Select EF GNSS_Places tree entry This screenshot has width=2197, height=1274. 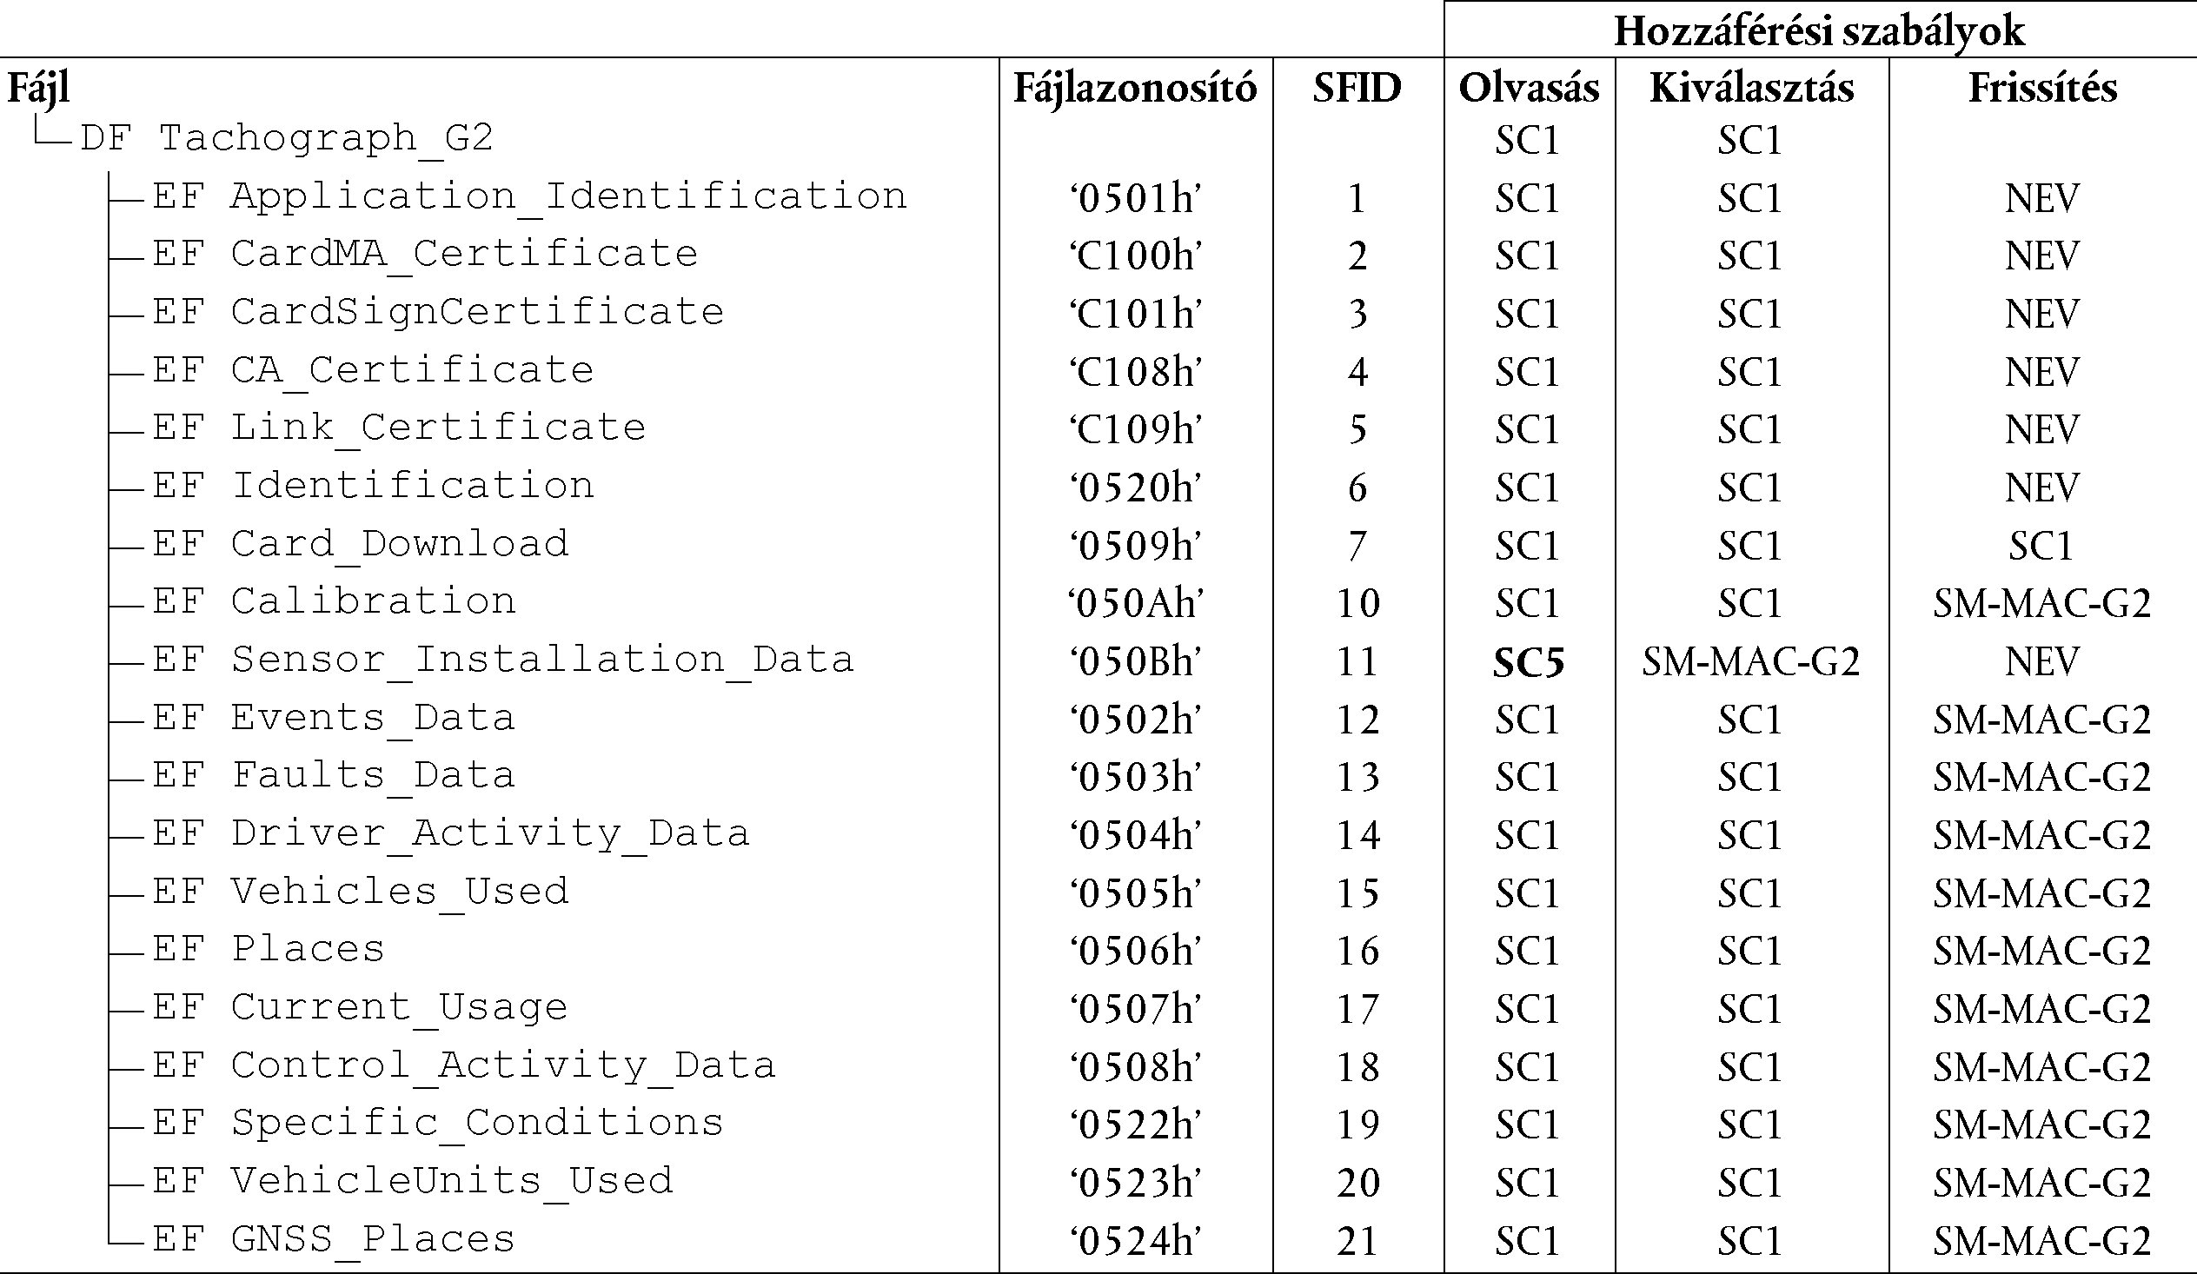coord(334,1238)
